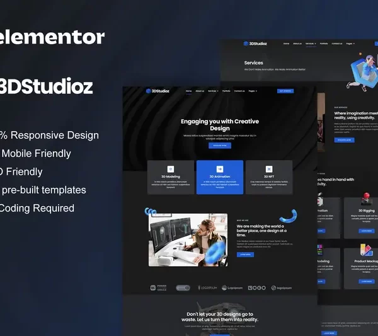Click Discover More under 'Where imagination meets reality'
This screenshot has height=336, width=378.
[344, 140]
